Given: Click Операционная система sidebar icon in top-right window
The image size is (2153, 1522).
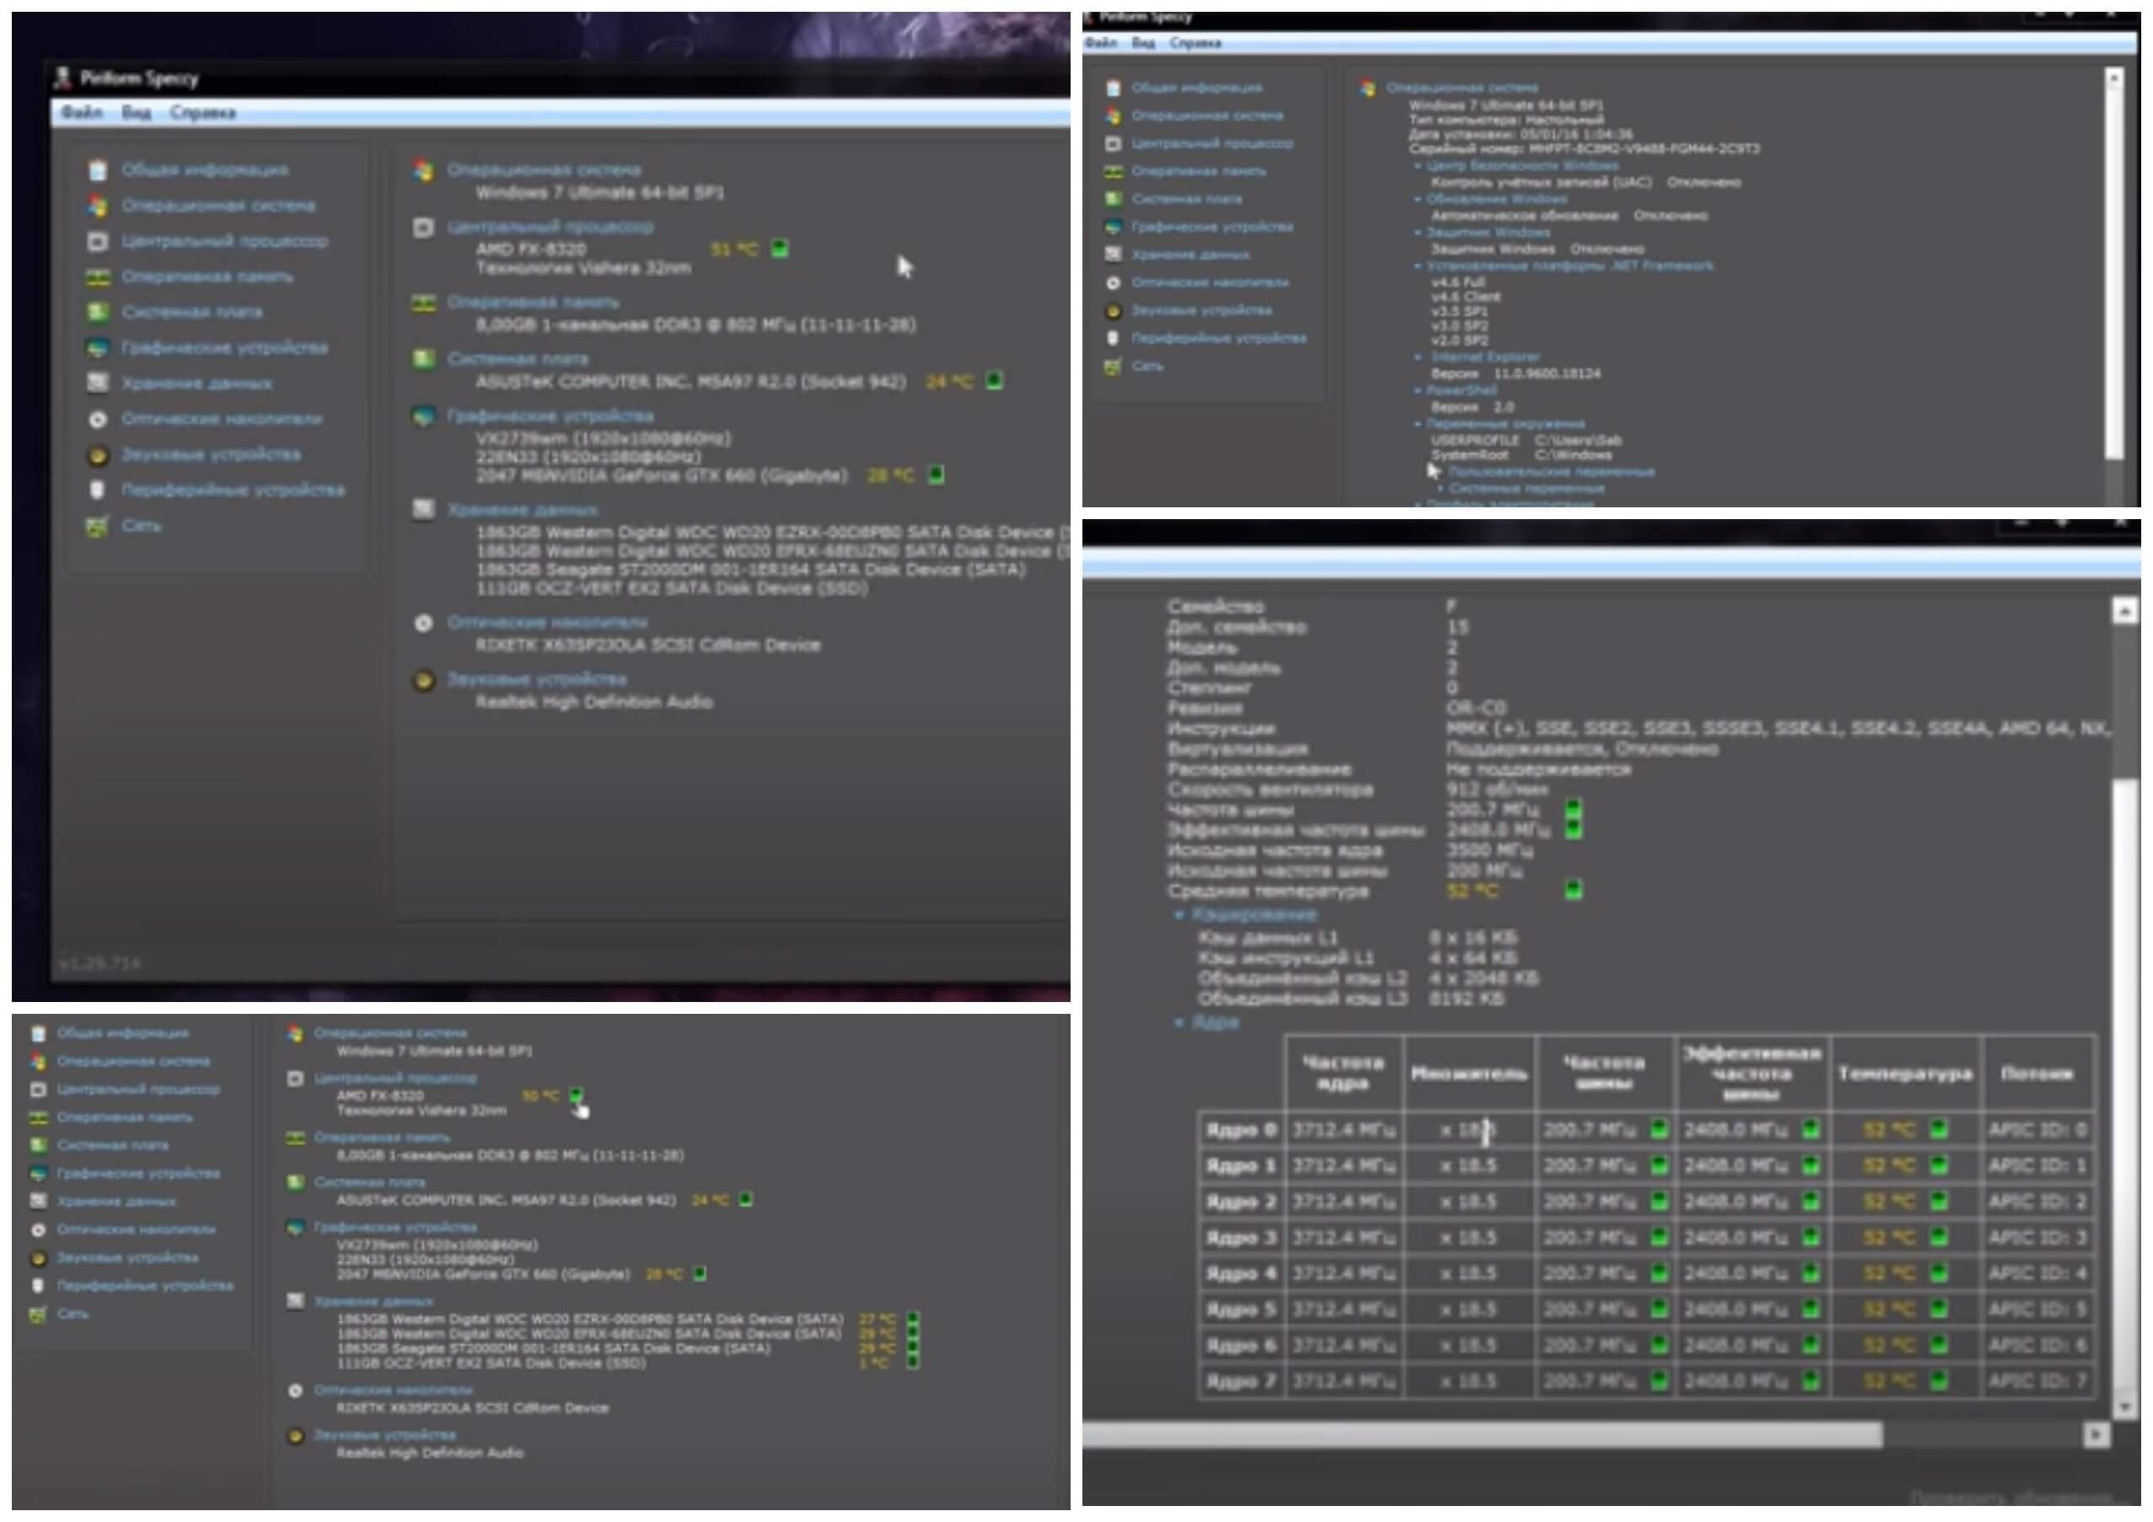Looking at the screenshot, I should click(1113, 115).
